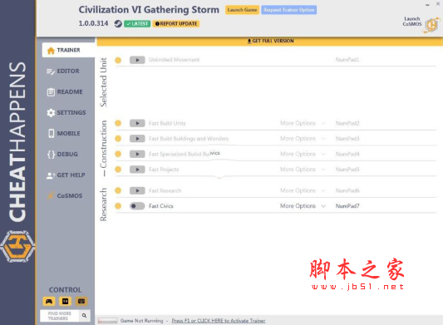Click the NumPad2 hotkey for Fast Build Units
Viewport: 443px width, 325px height.
point(347,123)
